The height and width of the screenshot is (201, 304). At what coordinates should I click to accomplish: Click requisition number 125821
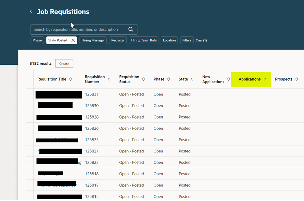click(x=92, y=151)
